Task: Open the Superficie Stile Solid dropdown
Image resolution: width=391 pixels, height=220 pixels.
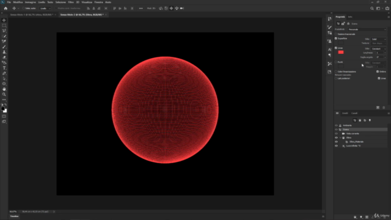Action: click(379, 39)
